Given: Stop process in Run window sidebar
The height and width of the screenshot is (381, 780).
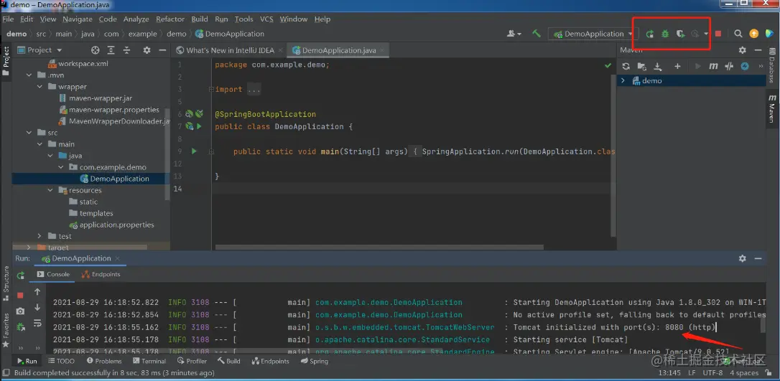Looking at the screenshot, I should (20, 295).
